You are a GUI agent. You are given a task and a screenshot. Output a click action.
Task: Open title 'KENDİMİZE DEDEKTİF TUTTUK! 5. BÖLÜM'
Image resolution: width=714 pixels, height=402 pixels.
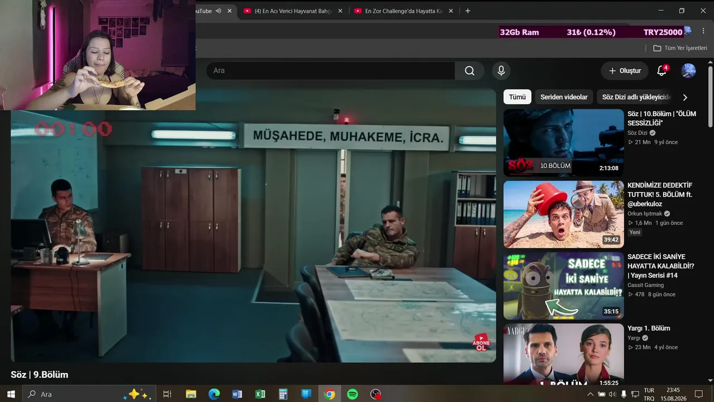pos(660,194)
